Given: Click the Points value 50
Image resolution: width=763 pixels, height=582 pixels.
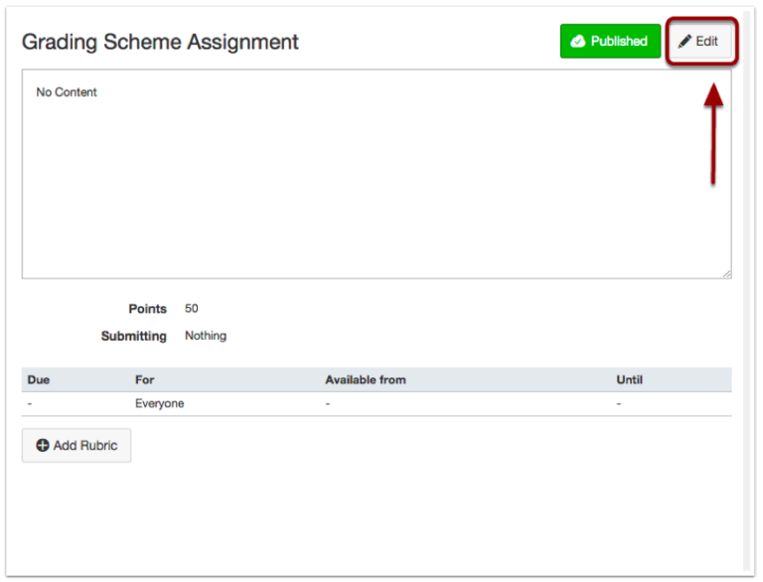Looking at the screenshot, I should click(191, 309).
